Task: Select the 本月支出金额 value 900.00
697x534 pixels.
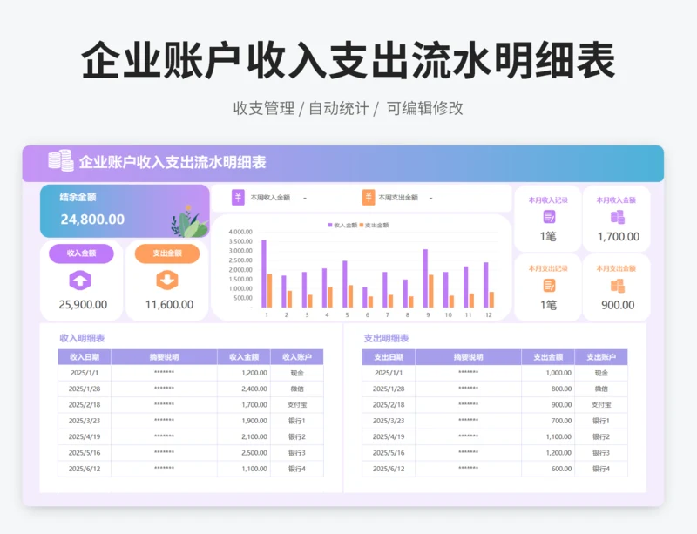Action: click(618, 305)
